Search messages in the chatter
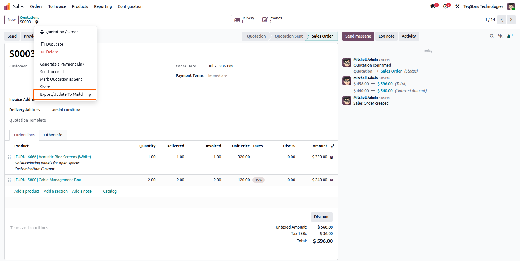Screen dimensions: 520x261 click(x=492, y=36)
